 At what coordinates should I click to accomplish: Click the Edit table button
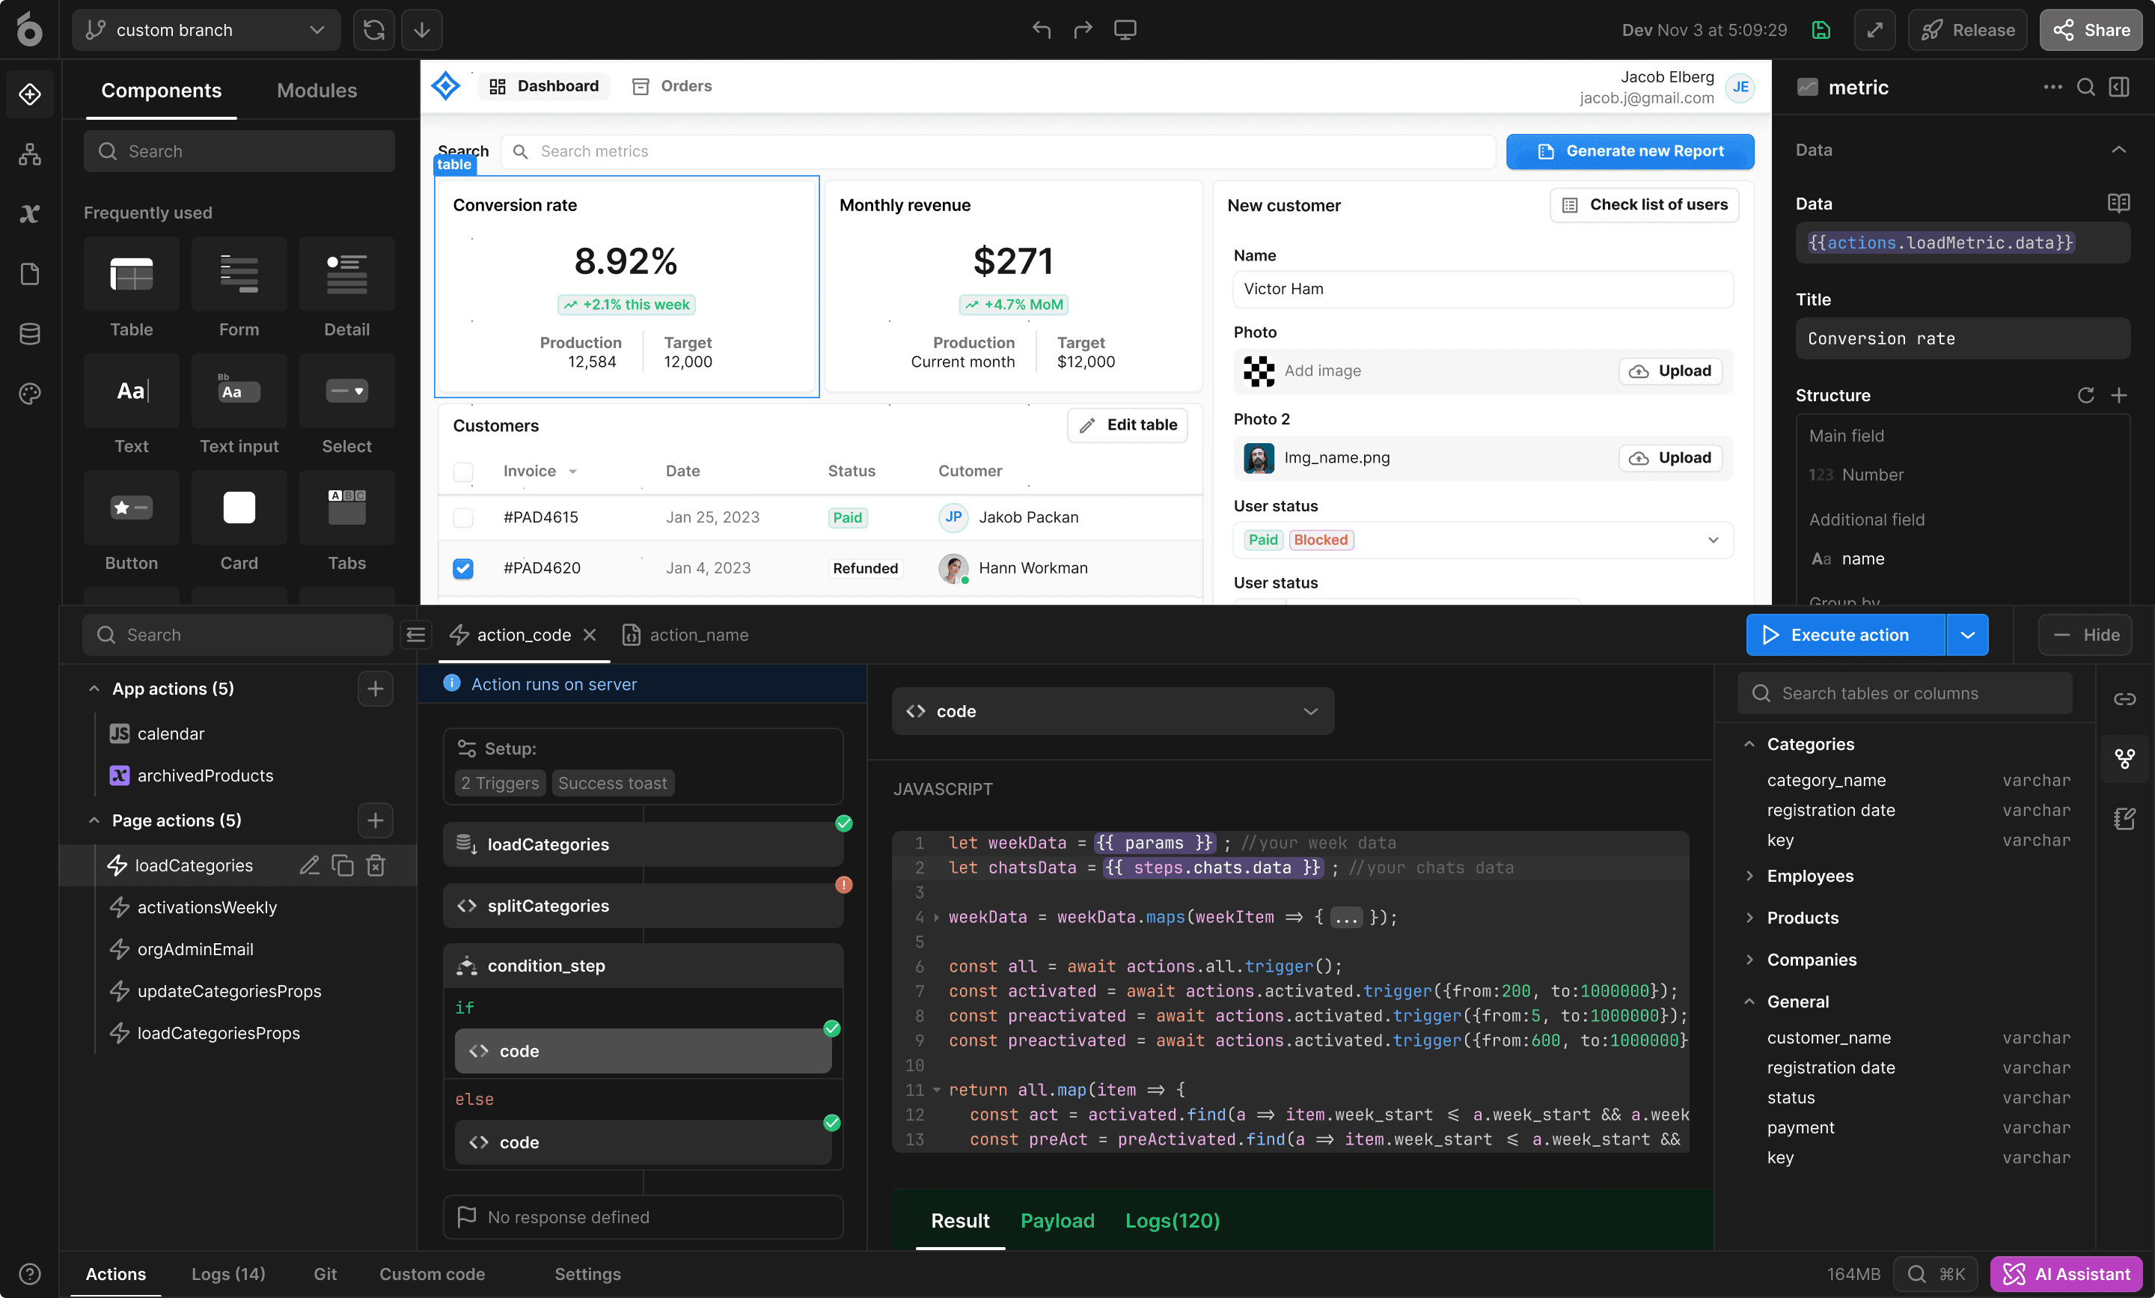click(1127, 425)
